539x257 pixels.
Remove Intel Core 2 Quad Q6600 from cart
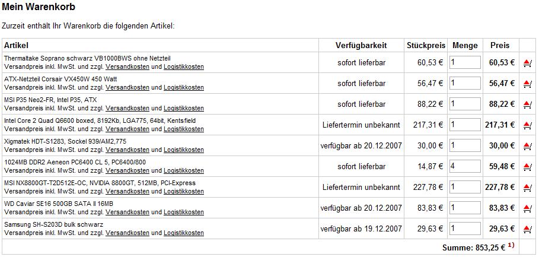527,125
